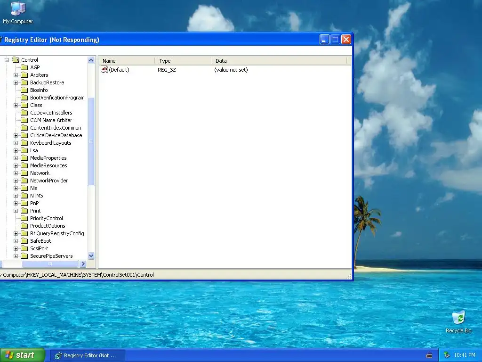Expand the Network key
The height and width of the screenshot is (362, 482).
(x=16, y=173)
